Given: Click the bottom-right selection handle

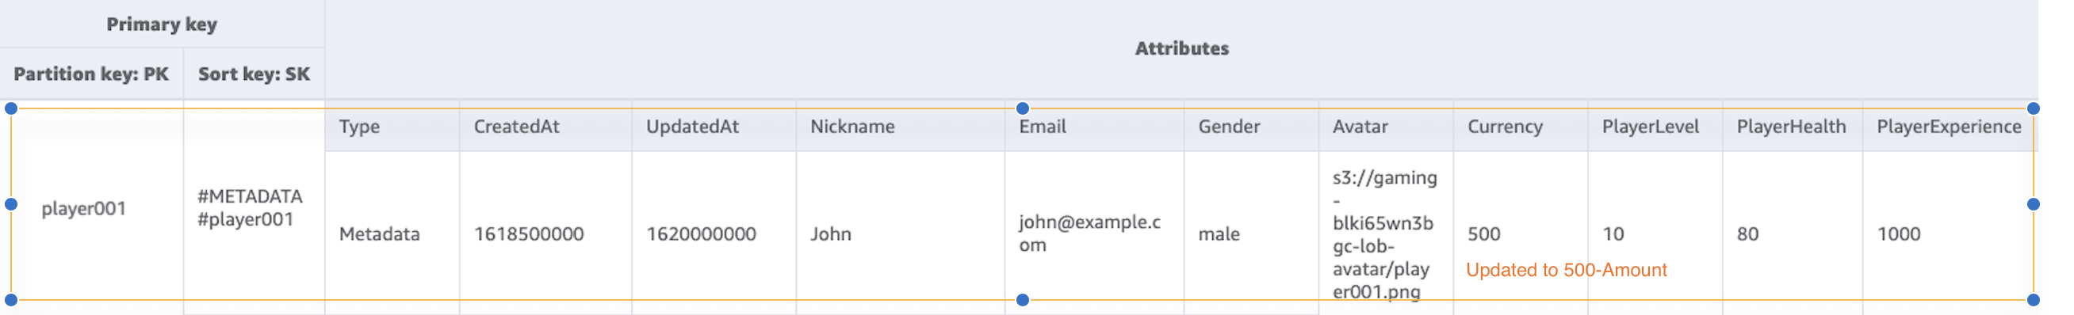Looking at the screenshot, I should click(2033, 300).
